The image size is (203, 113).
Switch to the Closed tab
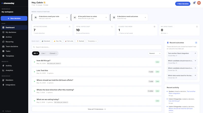coord(53,53)
